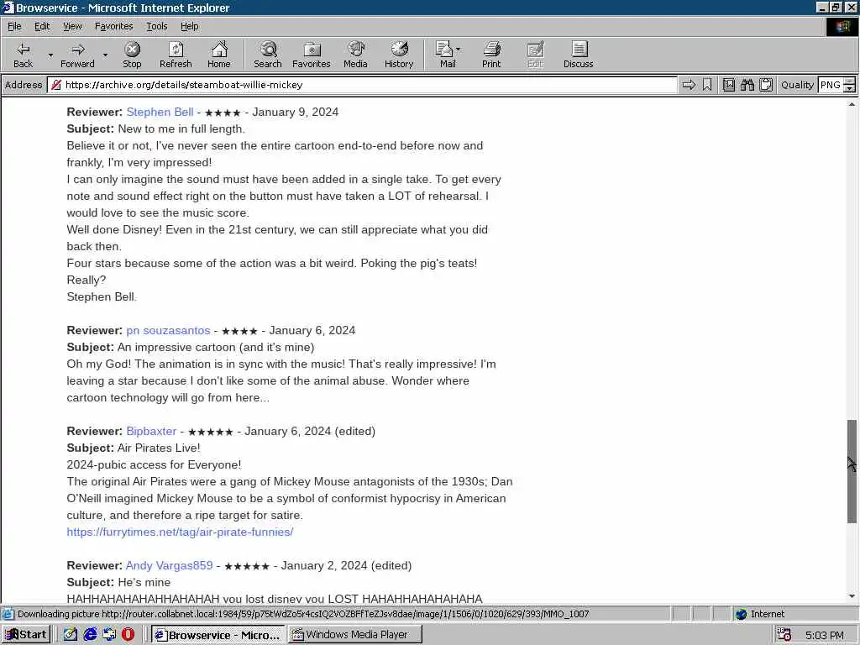Screen dimensions: 860x645
Task: Refresh the page with the Refresh button
Action: pos(176,55)
